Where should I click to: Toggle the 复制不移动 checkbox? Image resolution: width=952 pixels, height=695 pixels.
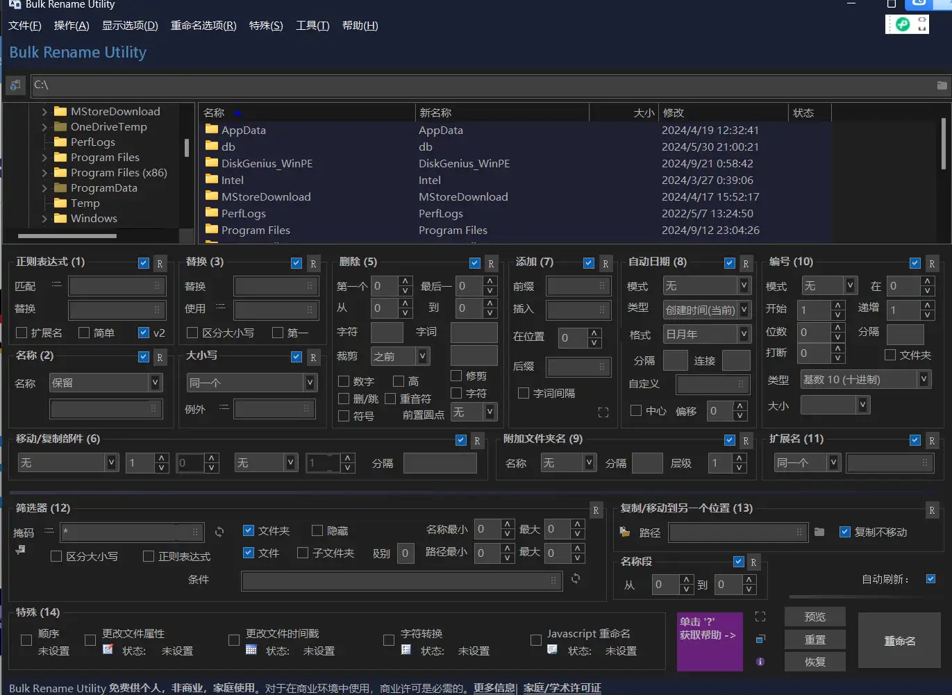(845, 532)
